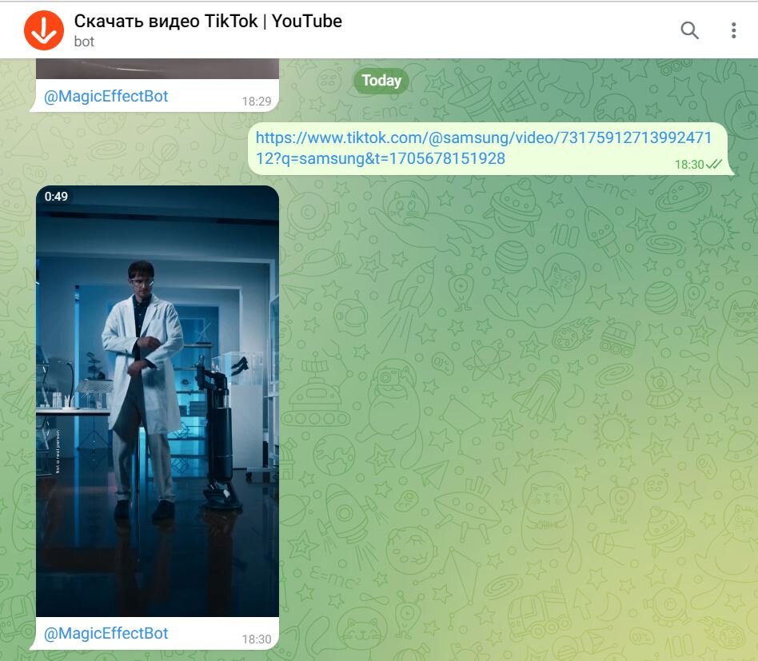Click the @MagicEffectBot mention in the 18:29 message
The image size is (758, 661).
107,96
